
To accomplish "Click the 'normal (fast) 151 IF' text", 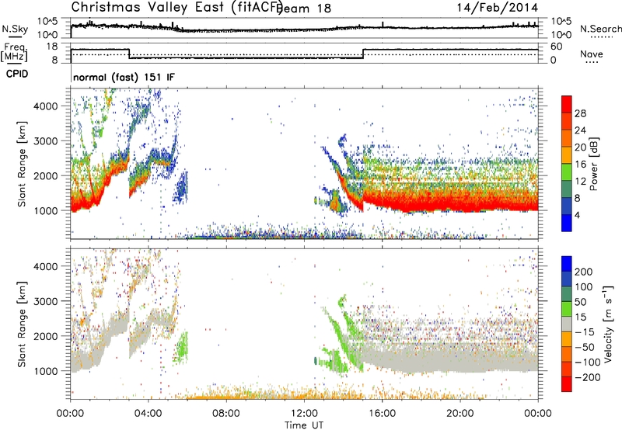I will coord(124,77).
